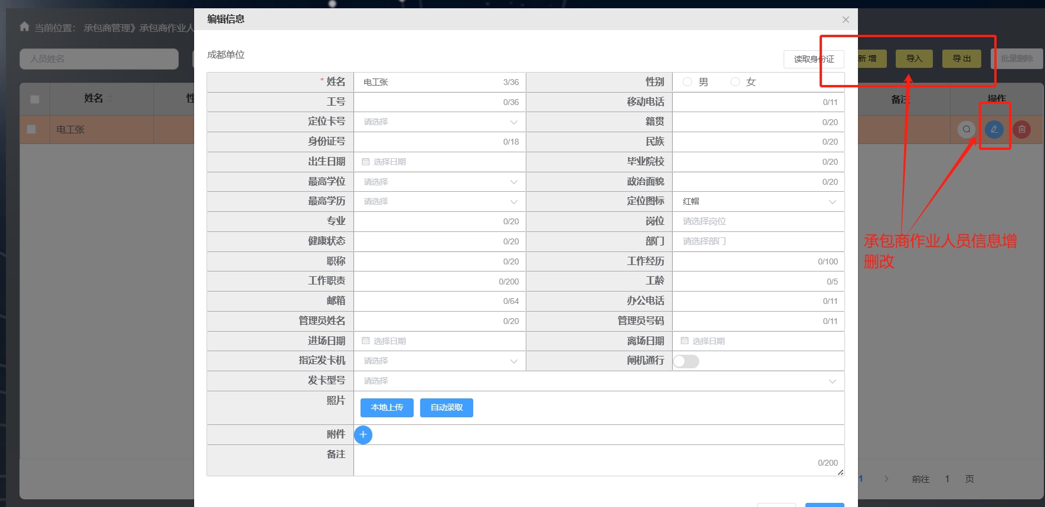This screenshot has width=1045, height=507.
Task: Click the magnifier view icon in row
Action: tap(966, 129)
